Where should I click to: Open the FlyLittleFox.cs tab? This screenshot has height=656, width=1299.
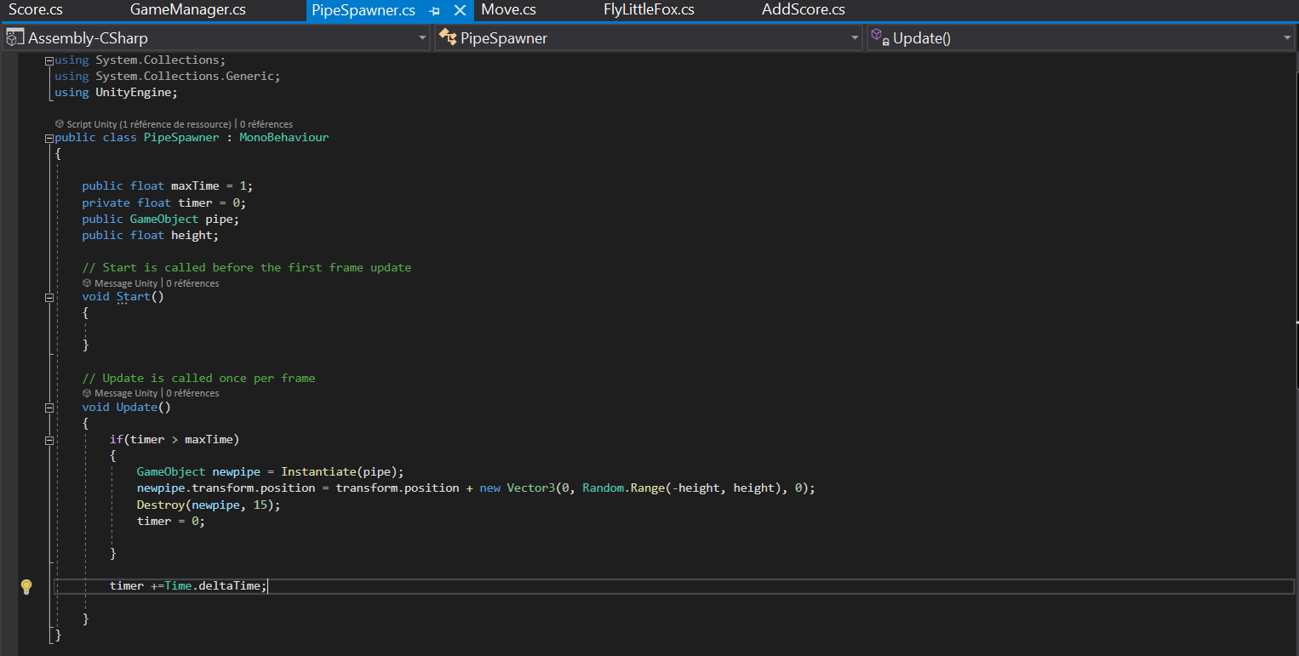[x=649, y=10]
